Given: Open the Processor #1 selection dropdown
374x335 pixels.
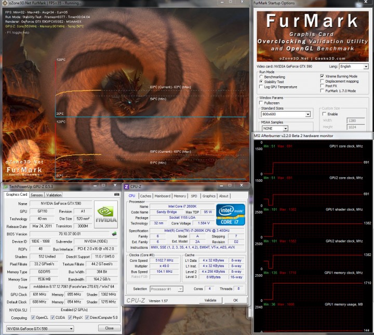Looking at the screenshot, I should tap(166, 289).
